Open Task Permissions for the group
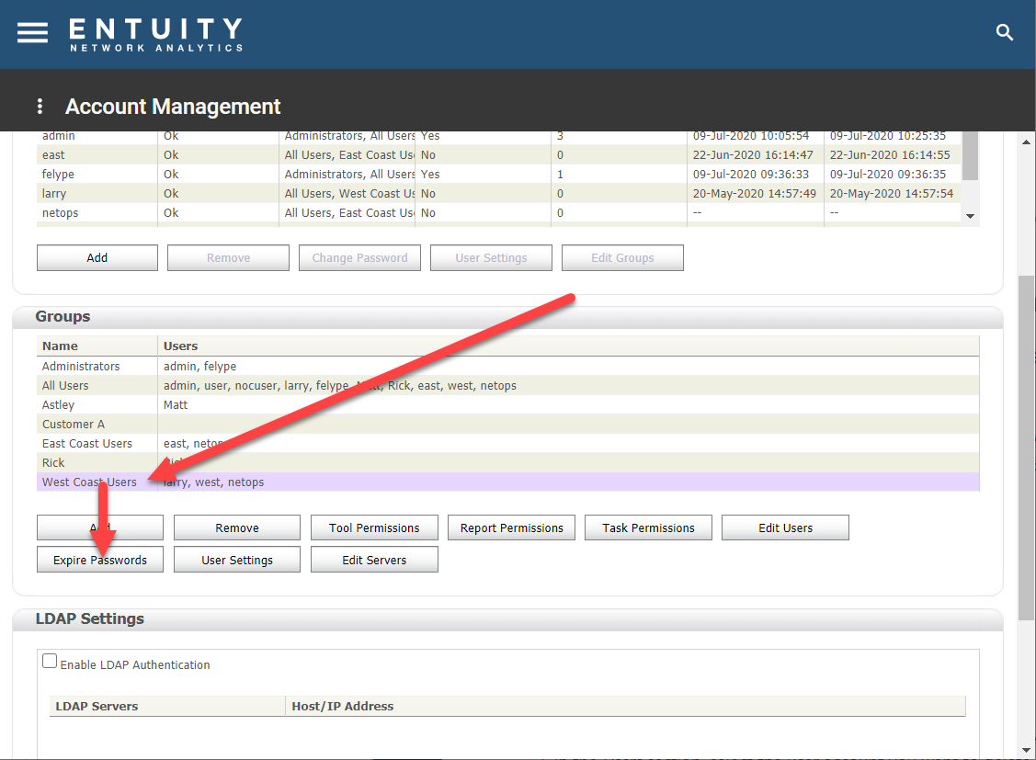Viewport: 1036px width, 760px height. [648, 528]
